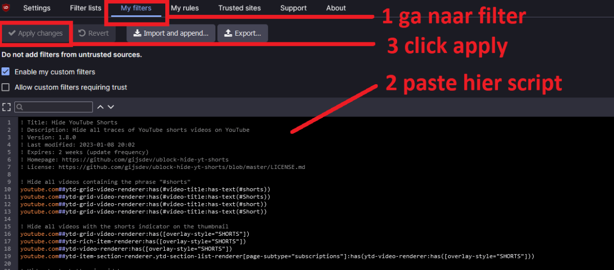Image resolution: width=614 pixels, height=270 pixels.
Task: Click the has-text(#Short) filter on line 13
Action: point(144,211)
